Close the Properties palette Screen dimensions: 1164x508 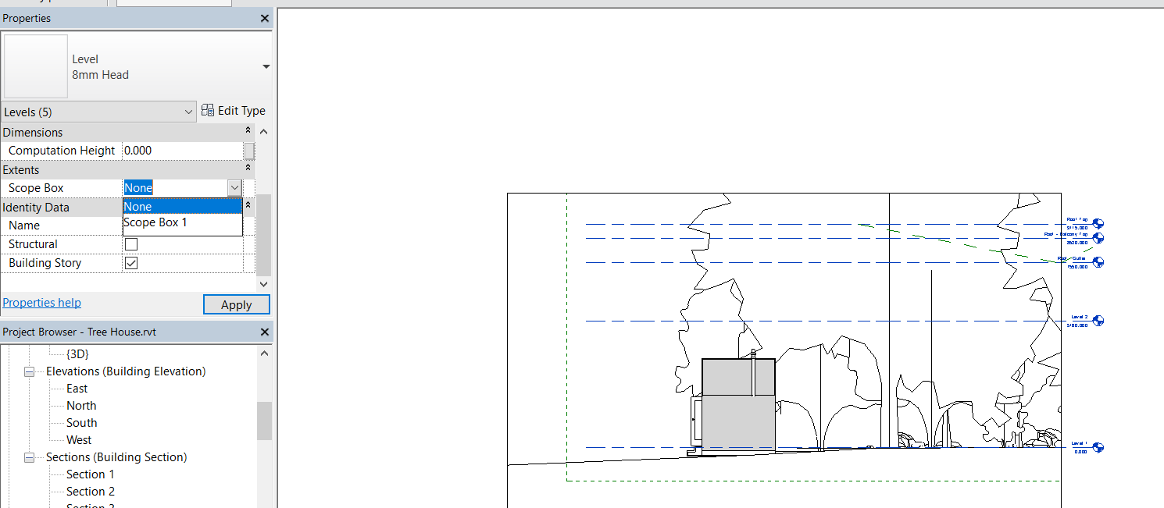coord(265,18)
